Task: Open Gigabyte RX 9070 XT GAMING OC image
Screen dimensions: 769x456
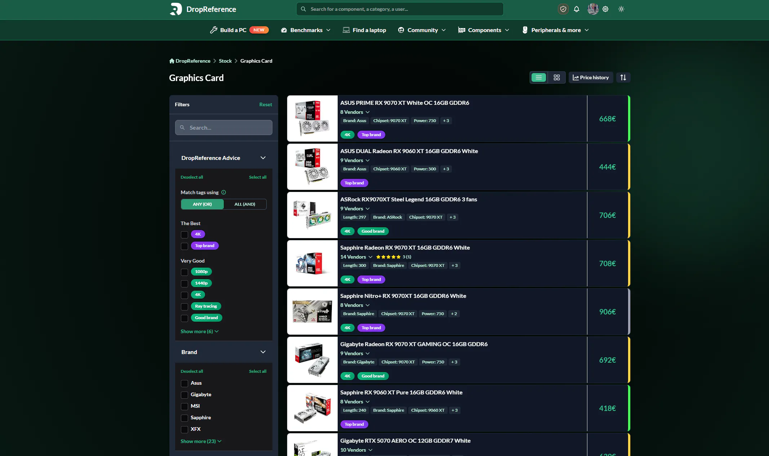Action: click(312, 360)
